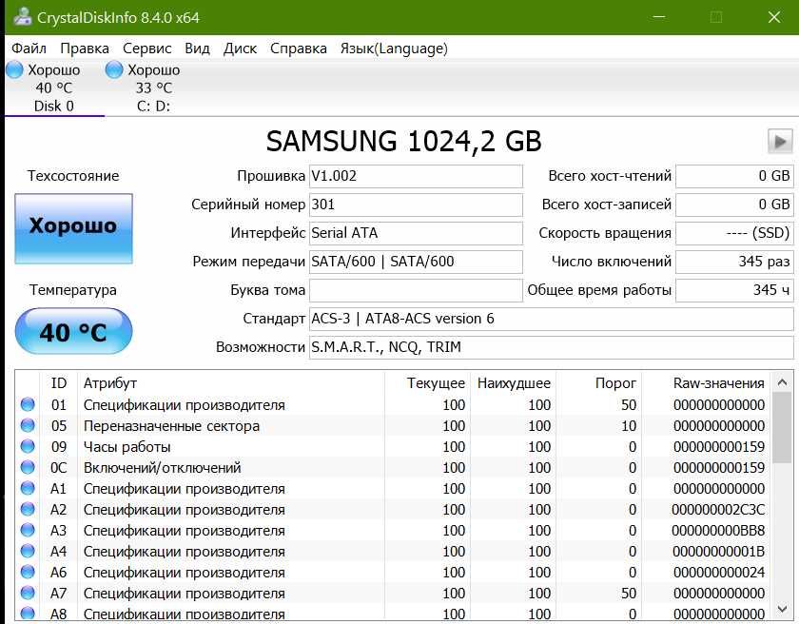Click the Raw-значения column header

[x=706, y=383]
